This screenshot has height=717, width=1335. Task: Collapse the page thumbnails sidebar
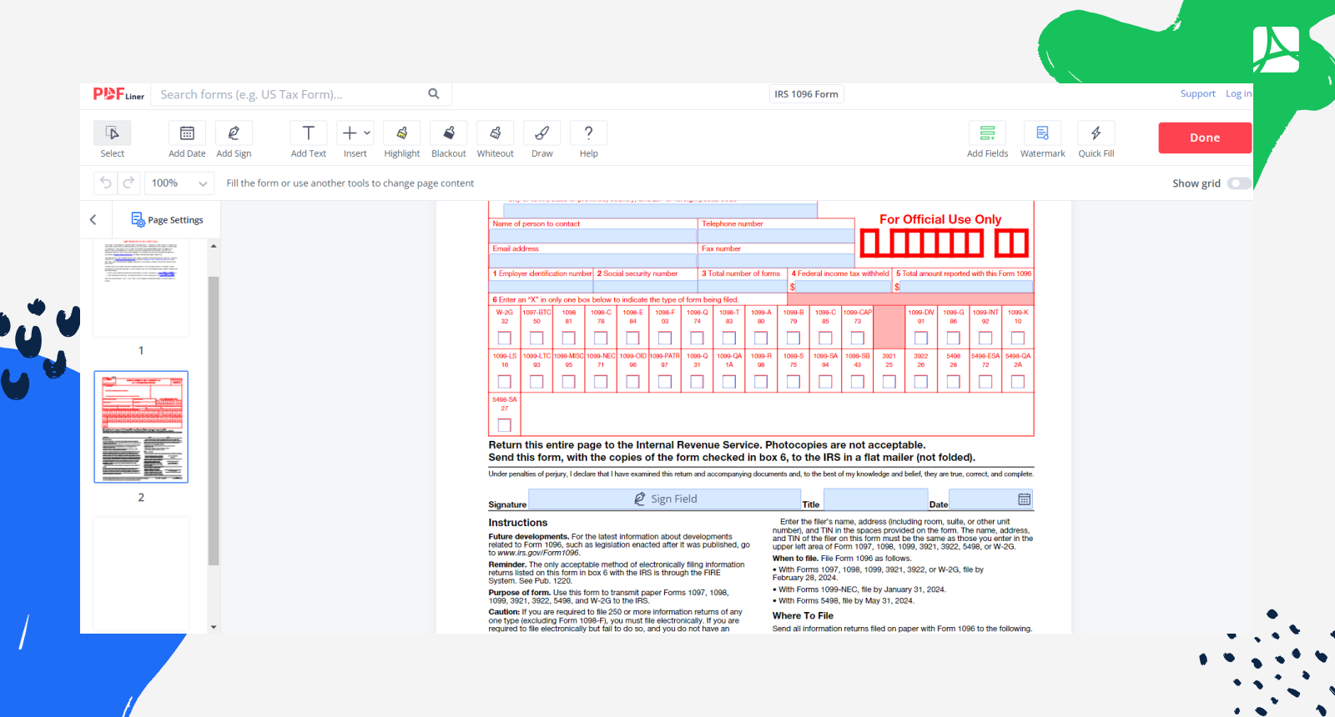click(x=93, y=220)
